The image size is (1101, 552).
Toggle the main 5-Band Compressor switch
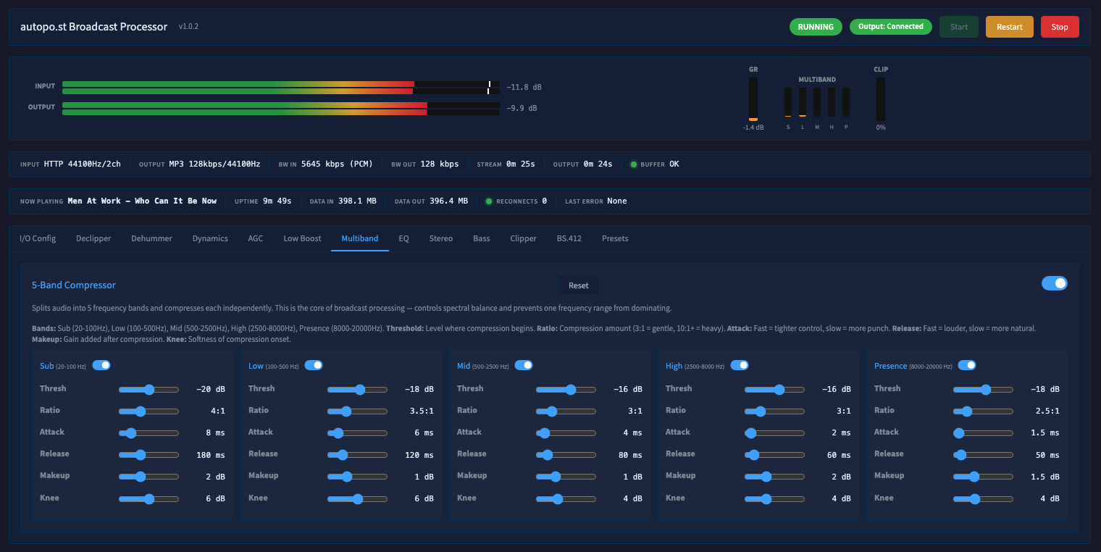(x=1055, y=283)
